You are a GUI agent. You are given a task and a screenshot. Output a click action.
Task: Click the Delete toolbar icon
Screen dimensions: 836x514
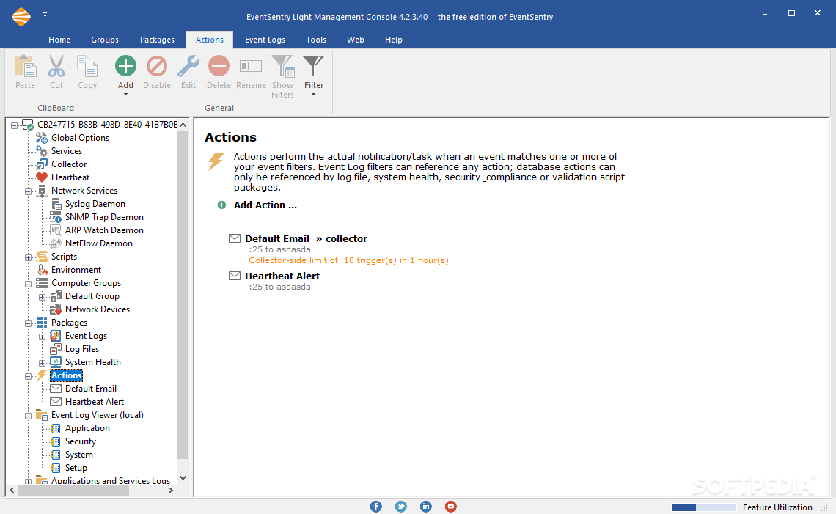[x=219, y=66]
